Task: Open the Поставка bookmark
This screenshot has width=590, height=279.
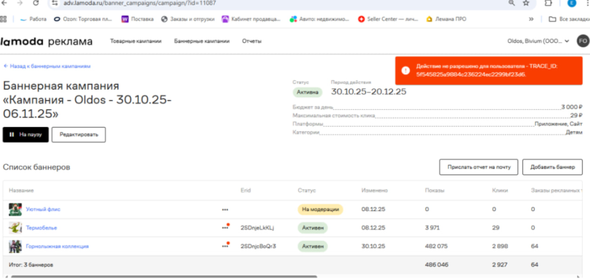Action: click(138, 19)
